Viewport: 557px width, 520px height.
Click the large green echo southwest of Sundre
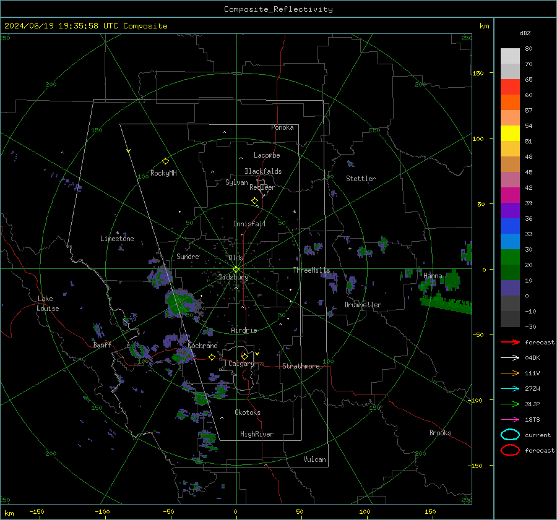[181, 303]
